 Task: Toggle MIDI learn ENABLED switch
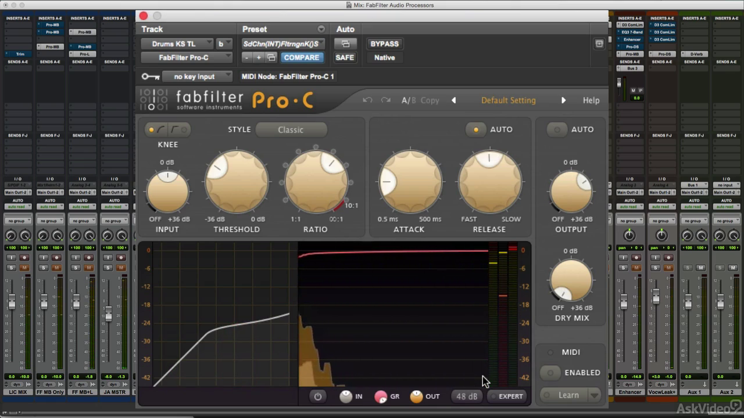550,373
